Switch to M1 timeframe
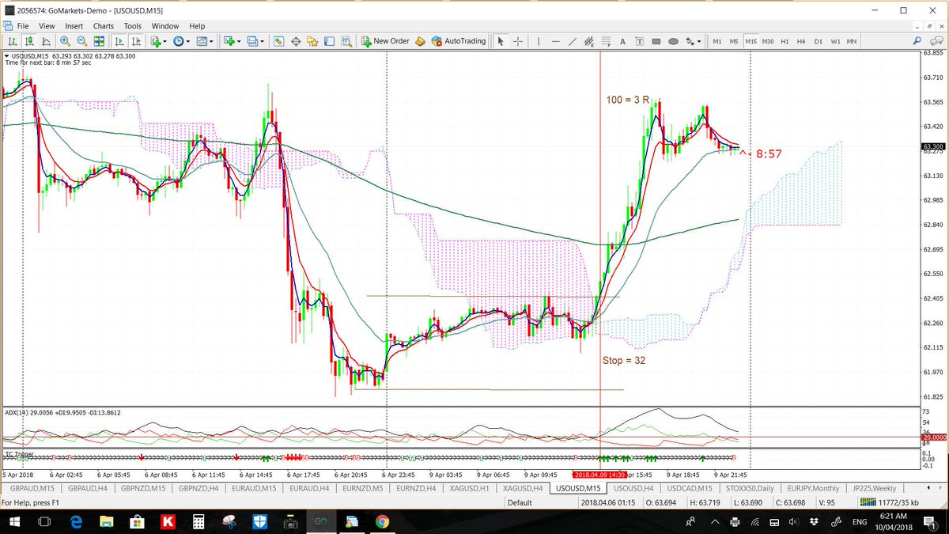949x534 pixels. tap(716, 40)
